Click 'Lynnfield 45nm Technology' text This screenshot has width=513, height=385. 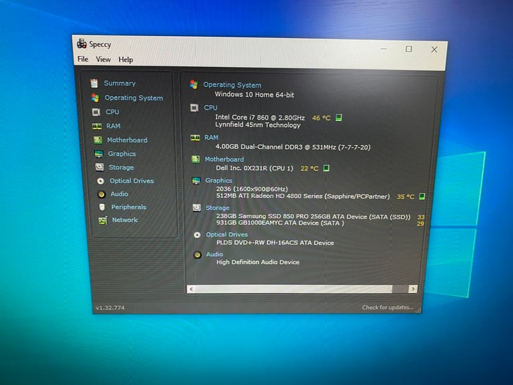tap(258, 125)
